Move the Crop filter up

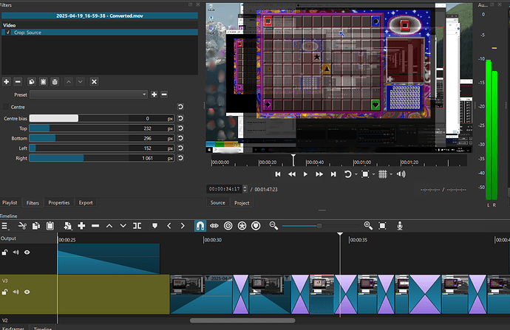(x=69, y=82)
